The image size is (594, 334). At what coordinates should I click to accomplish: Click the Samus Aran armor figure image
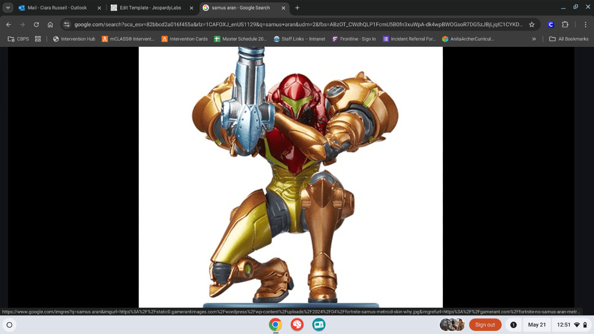coord(291,177)
